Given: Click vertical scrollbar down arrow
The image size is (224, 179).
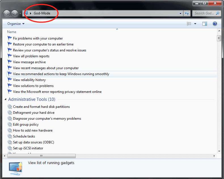Looking at the screenshot, I should coord(219,151).
